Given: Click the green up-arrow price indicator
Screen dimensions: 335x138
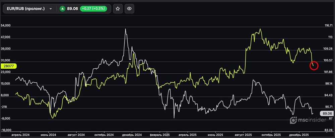Looking at the screenshot, I should point(62,9).
